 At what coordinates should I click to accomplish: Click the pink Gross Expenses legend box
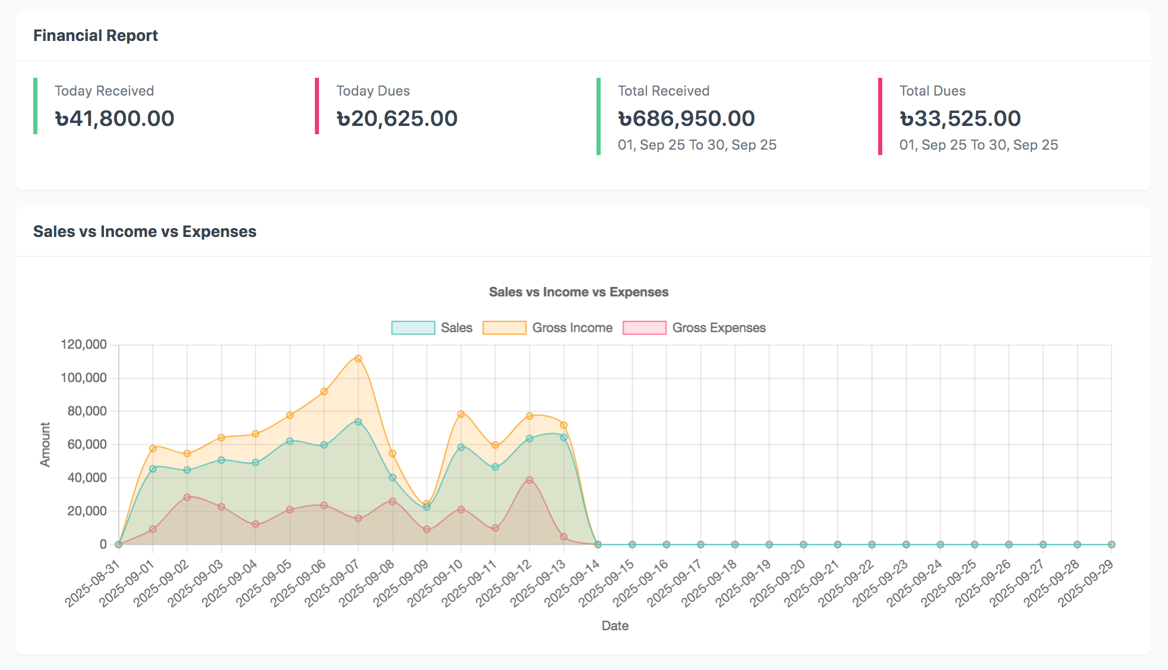(644, 328)
